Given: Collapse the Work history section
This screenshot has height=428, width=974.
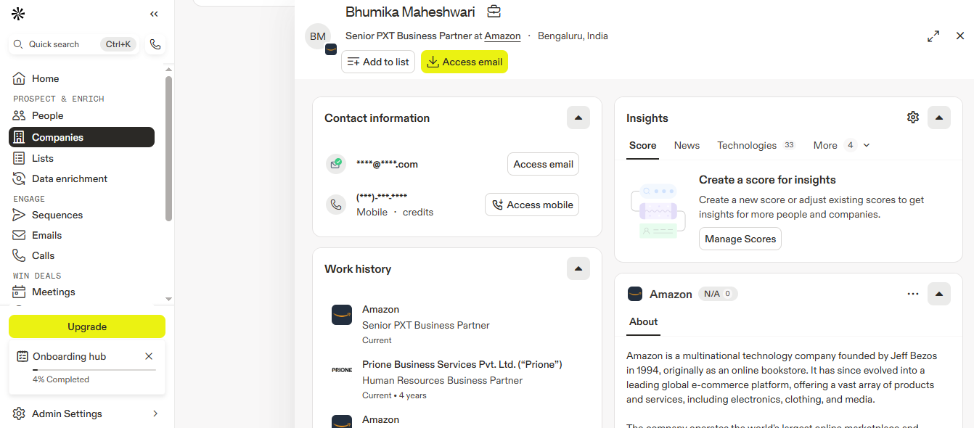Looking at the screenshot, I should pyautogui.click(x=578, y=268).
